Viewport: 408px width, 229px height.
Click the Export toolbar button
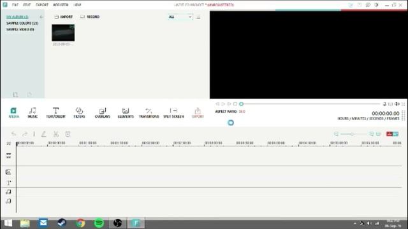[x=198, y=113]
